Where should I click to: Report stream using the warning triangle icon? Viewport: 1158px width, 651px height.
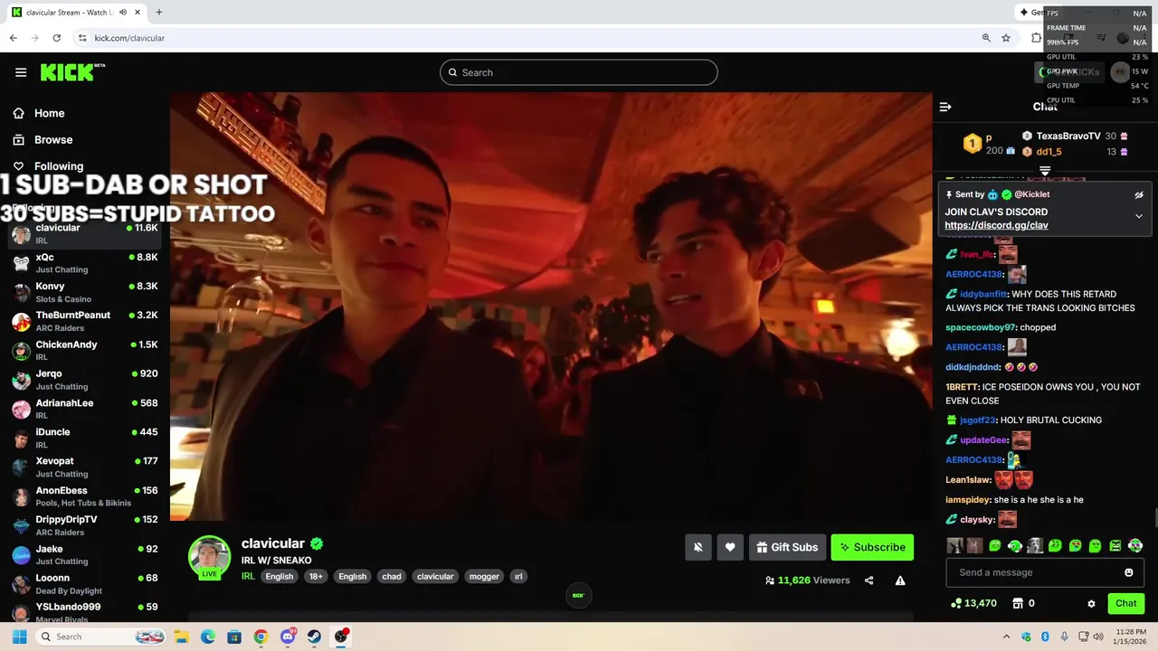tap(900, 580)
